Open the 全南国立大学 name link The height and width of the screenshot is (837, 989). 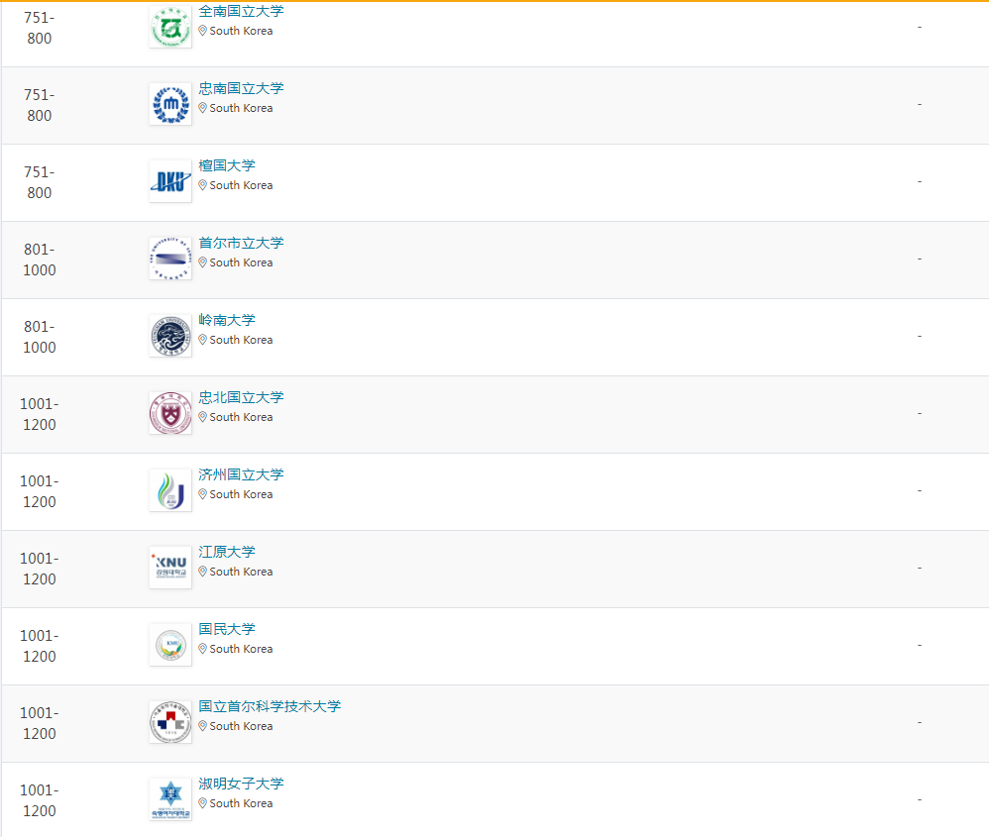click(x=243, y=11)
